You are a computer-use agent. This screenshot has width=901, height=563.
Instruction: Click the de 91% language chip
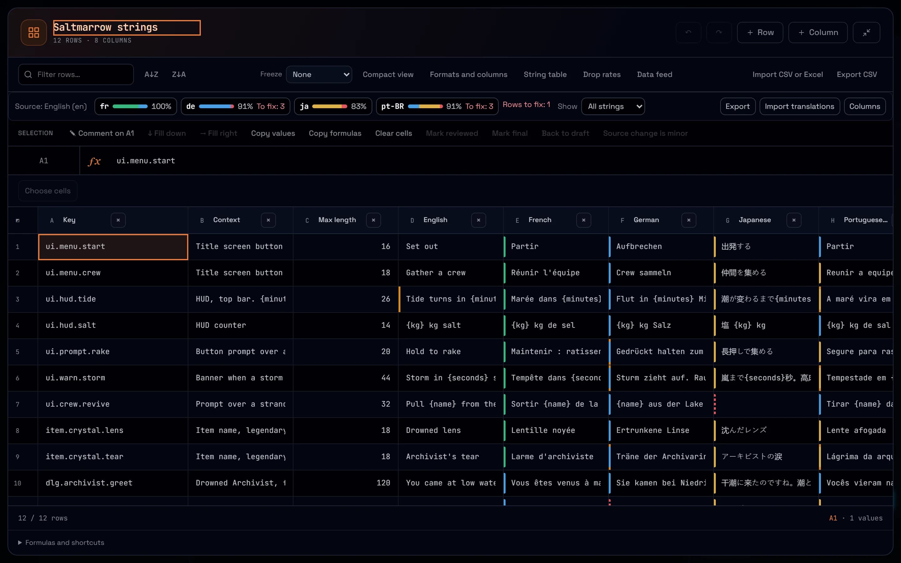pos(235,106)
